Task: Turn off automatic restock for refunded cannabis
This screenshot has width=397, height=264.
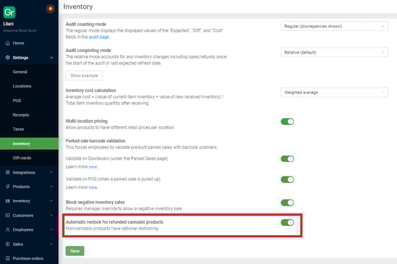Action: tap(287, 222)
